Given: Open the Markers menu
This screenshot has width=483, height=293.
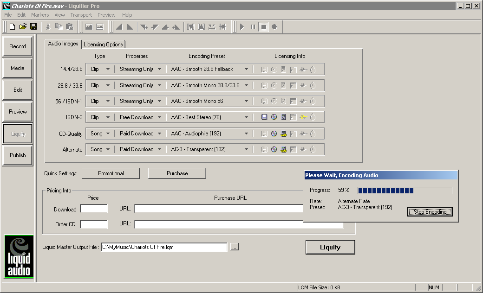Looking at the screenshot, I should [40, 15].
